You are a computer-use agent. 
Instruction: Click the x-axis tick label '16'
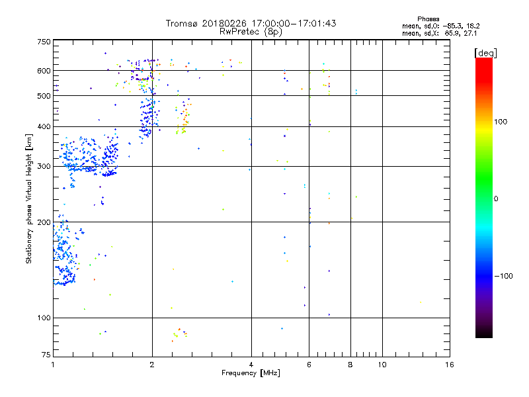450,365
